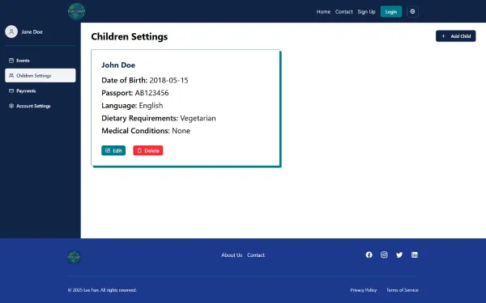The image size is (486, 303).
Task: Click Medical Conditions None value
Action: pos(181,131)
